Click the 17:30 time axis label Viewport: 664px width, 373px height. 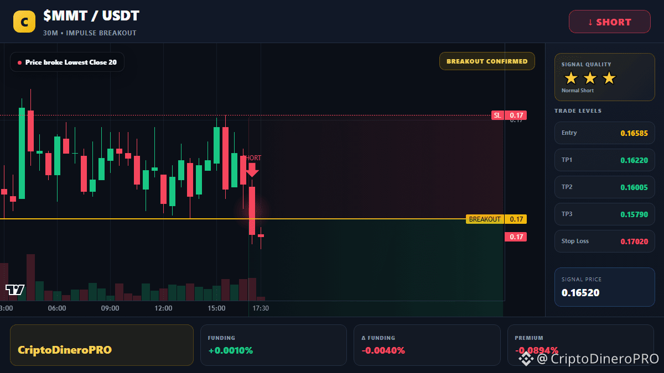click(x=261, y=308)
